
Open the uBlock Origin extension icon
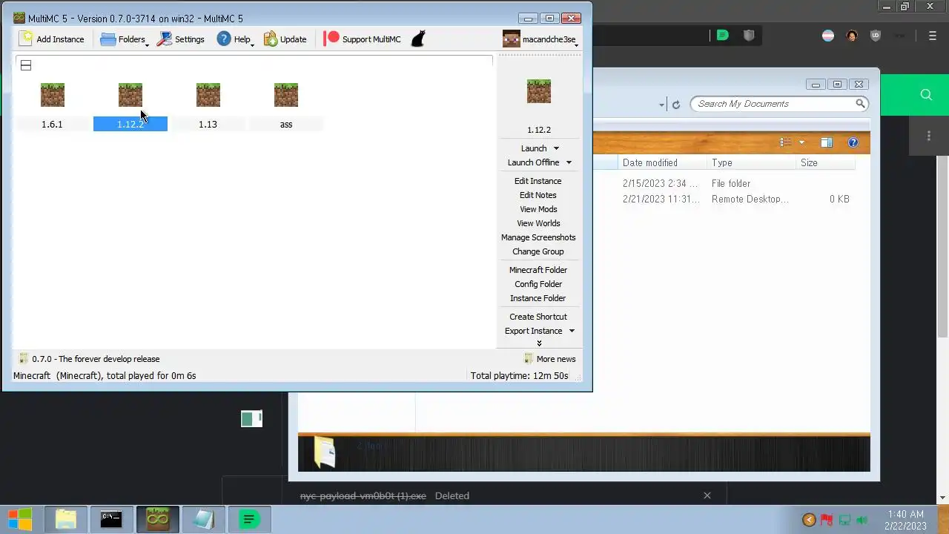(876, 36)
